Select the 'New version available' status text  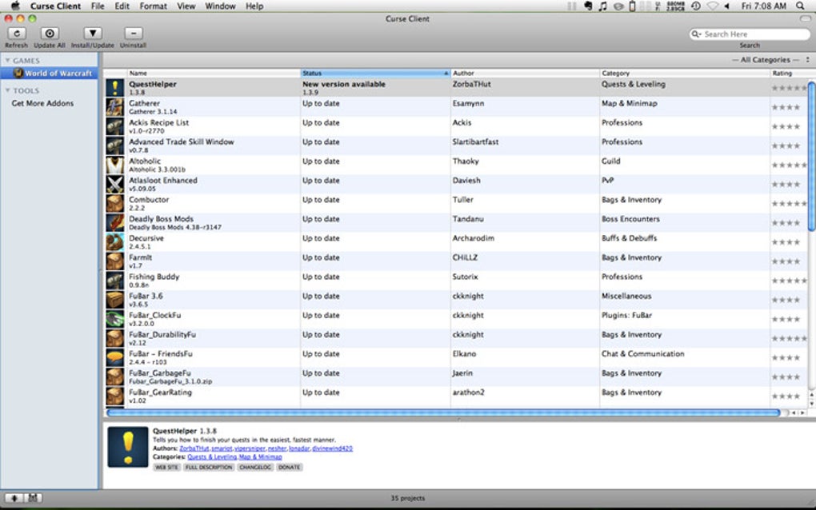click(x=344, y=84)
